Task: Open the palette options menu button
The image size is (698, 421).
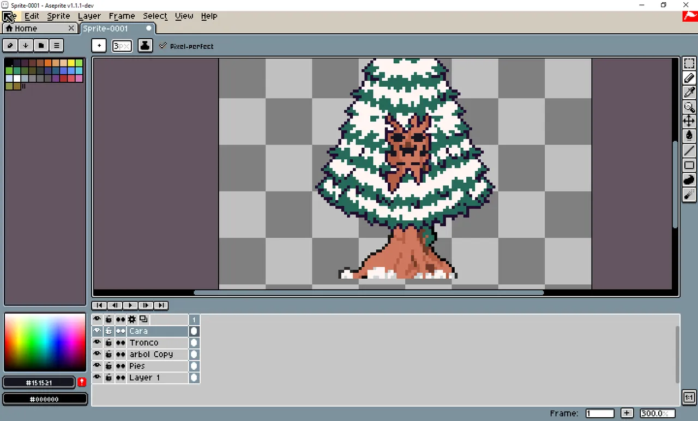Action: 56,45
